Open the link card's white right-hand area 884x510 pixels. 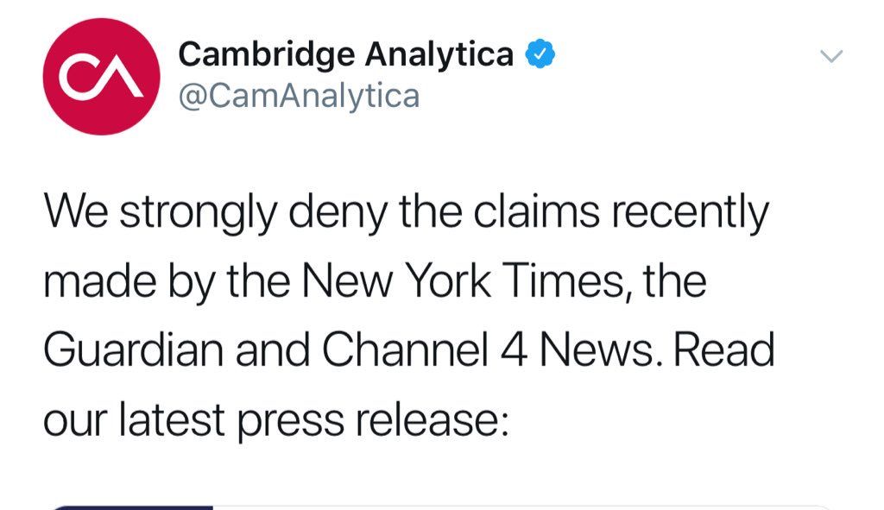tap(518, 507)
